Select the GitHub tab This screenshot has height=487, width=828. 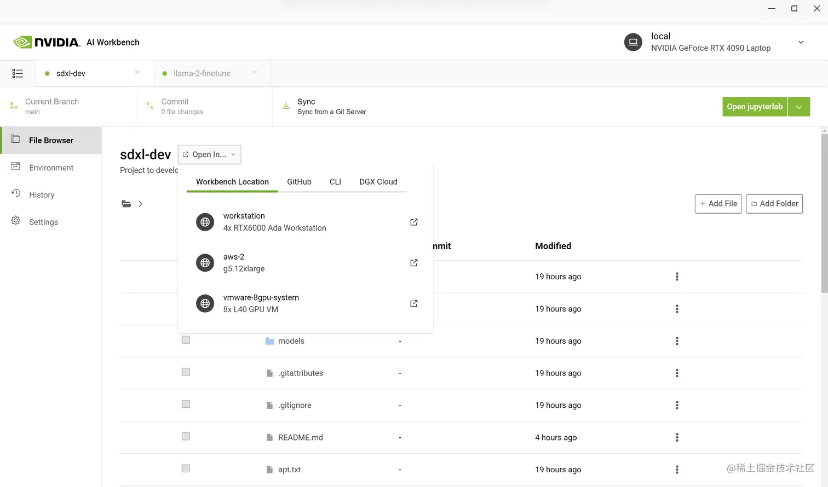coord(299,182)
